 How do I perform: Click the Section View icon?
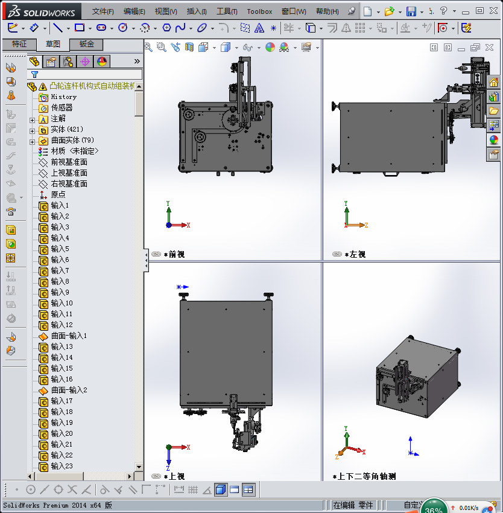click(189, 48)
